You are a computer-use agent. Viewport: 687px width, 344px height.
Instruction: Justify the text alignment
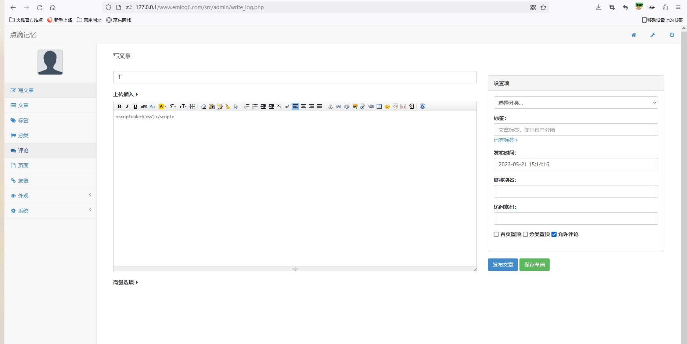pos(320,106)
